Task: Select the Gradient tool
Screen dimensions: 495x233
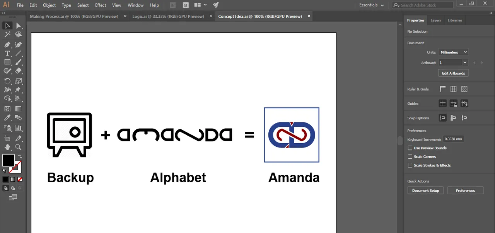Action: tap(18, 109)
